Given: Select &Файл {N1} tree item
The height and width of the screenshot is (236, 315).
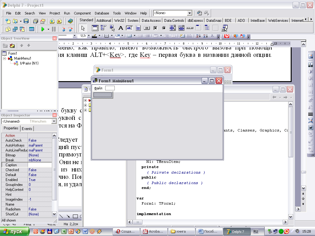Looking at the screenshot, I should [x=29, y=63].
